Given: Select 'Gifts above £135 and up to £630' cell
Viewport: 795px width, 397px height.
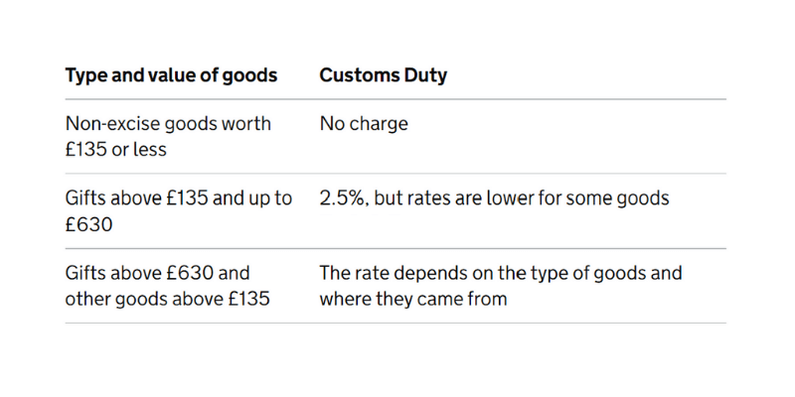Looking at the screenshot, I should pos(179,210).
